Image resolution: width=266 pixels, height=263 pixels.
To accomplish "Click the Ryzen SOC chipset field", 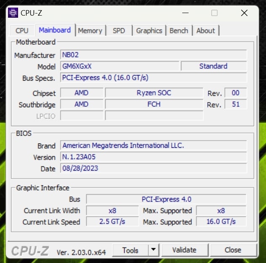I will [x=154, y=93].
